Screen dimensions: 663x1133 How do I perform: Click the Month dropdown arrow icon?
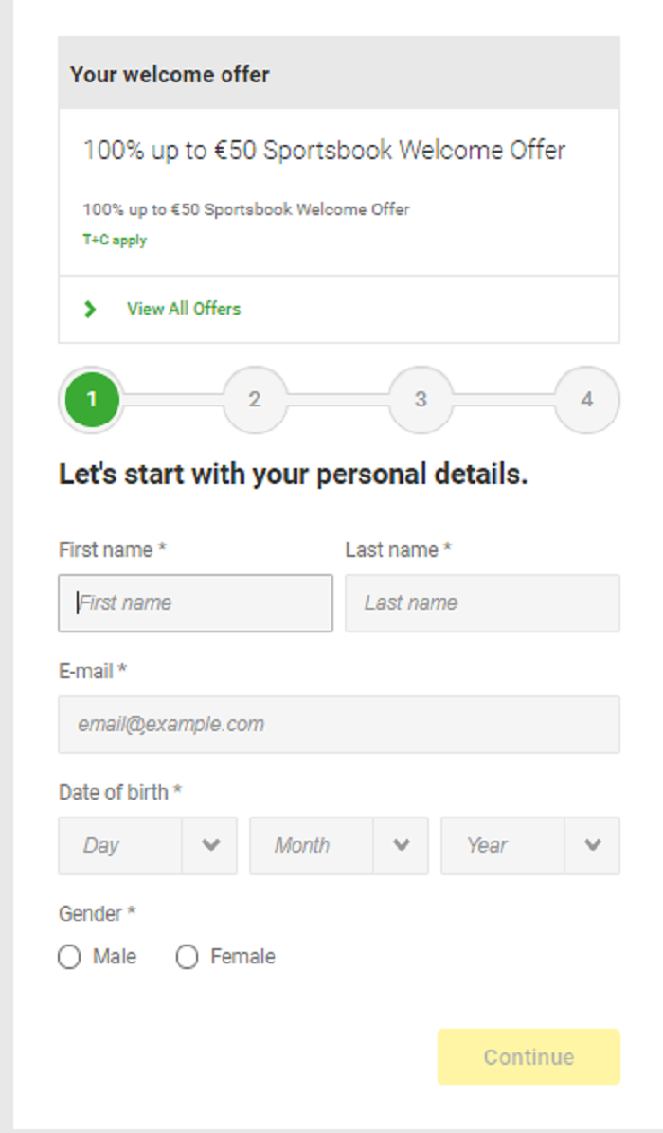(x=402, y=846)
